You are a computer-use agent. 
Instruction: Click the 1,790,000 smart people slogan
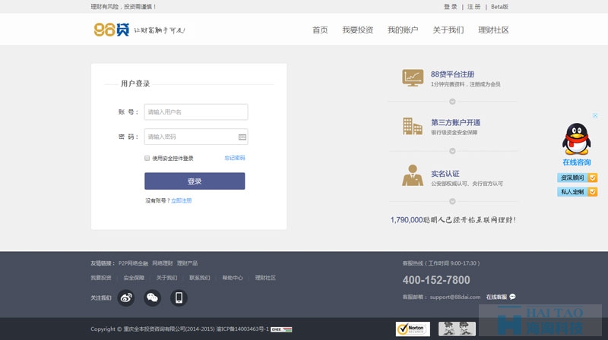pos(453,220)
